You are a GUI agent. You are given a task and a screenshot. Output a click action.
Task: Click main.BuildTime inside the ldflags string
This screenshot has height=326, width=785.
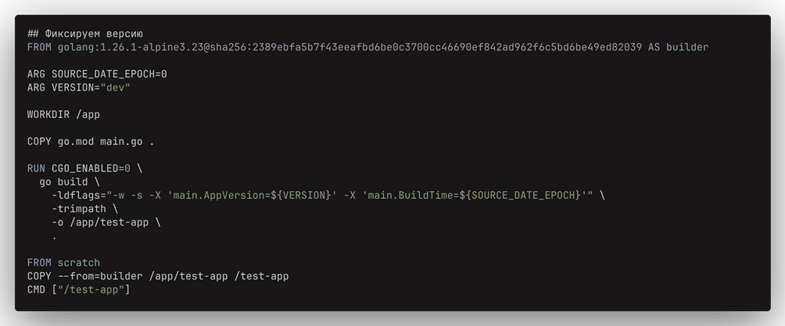(x=412, y=195)
